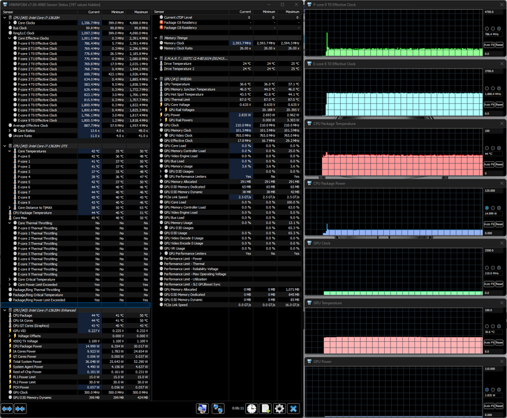Click the red-X icon of Package C8 Residency

click(x=161, y=28)
